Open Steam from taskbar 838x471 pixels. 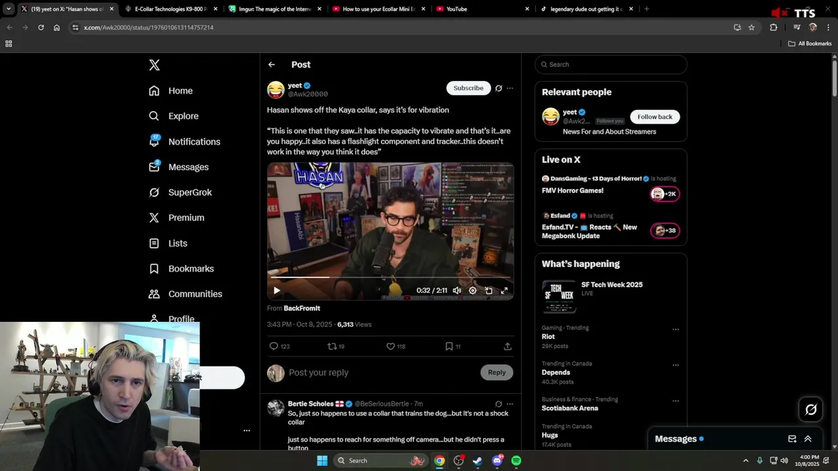[x=477, y=461]
